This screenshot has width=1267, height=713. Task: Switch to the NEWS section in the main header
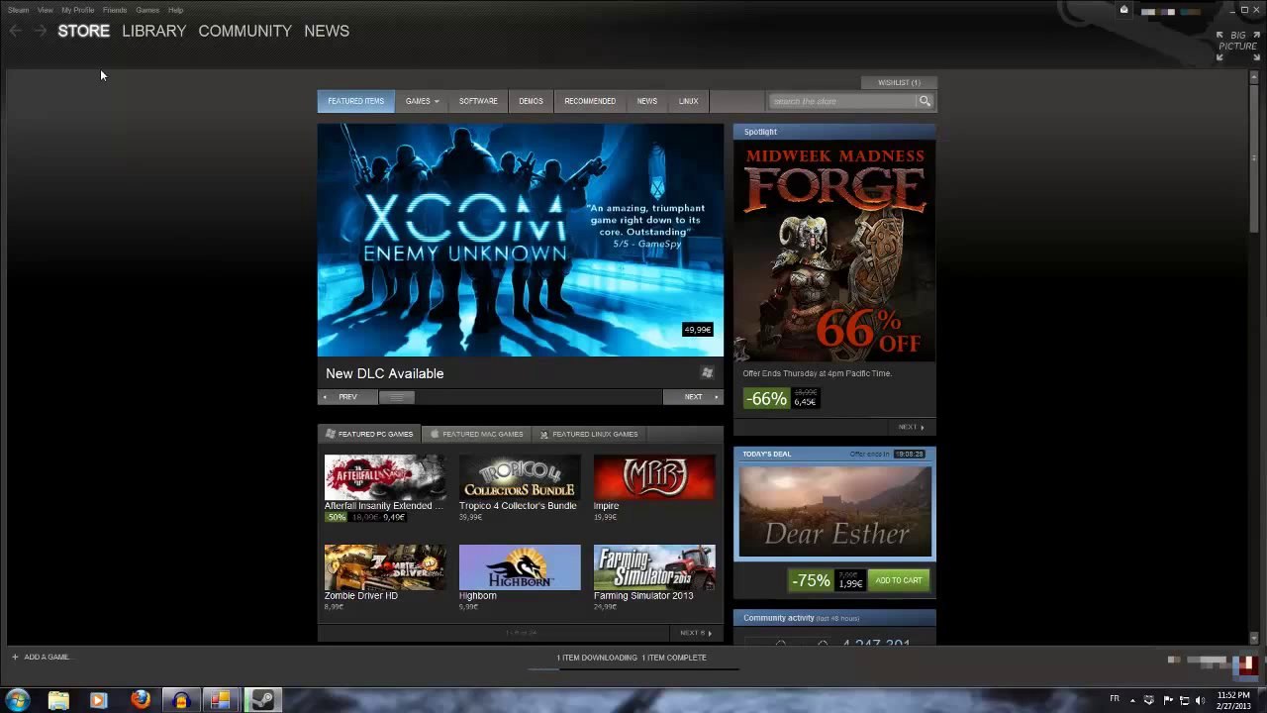coord(327,31)
